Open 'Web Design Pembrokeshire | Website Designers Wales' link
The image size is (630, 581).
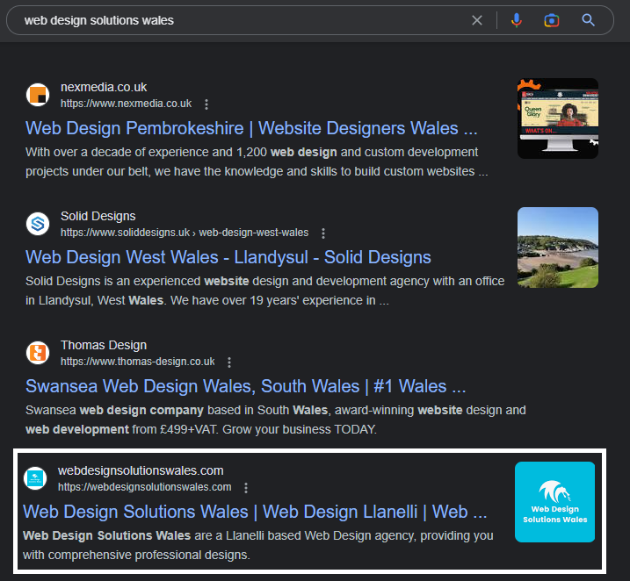pos(251,128)
